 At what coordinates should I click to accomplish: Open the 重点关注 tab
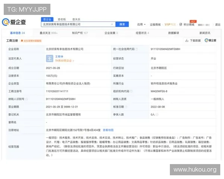pos(49,33)
